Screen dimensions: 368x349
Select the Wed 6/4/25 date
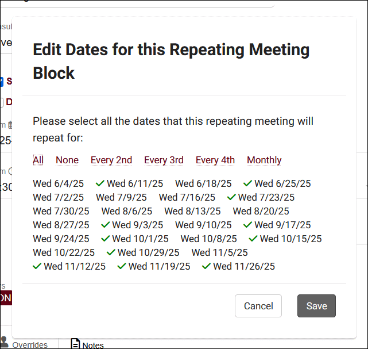coord(58,184)
